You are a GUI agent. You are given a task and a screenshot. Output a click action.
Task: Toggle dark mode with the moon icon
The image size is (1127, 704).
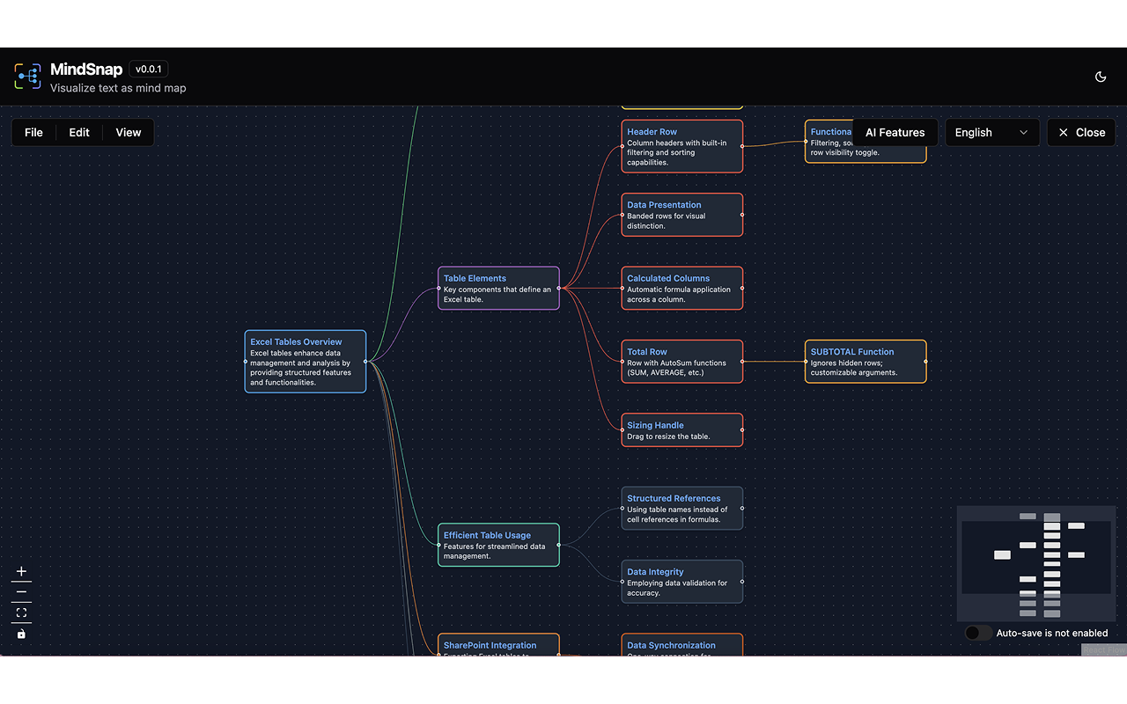(x=1101, y=77)
